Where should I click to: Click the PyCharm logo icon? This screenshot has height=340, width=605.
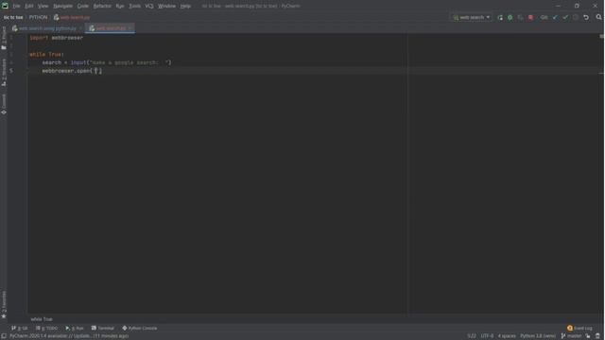coord(5,6)
